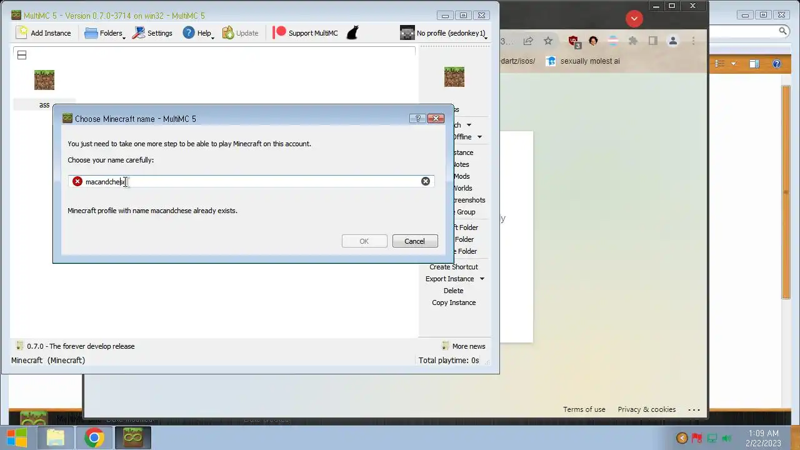Viewport: 800px width, 450px height.
Task: Open the Terms of use link
Action: (584, 409)
